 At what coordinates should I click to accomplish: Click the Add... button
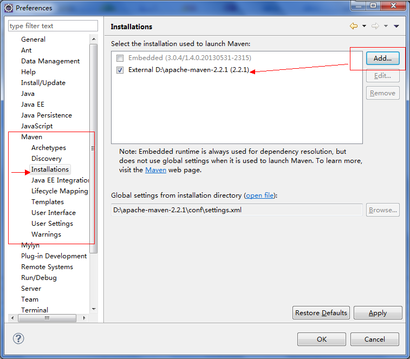coord(382,58)
